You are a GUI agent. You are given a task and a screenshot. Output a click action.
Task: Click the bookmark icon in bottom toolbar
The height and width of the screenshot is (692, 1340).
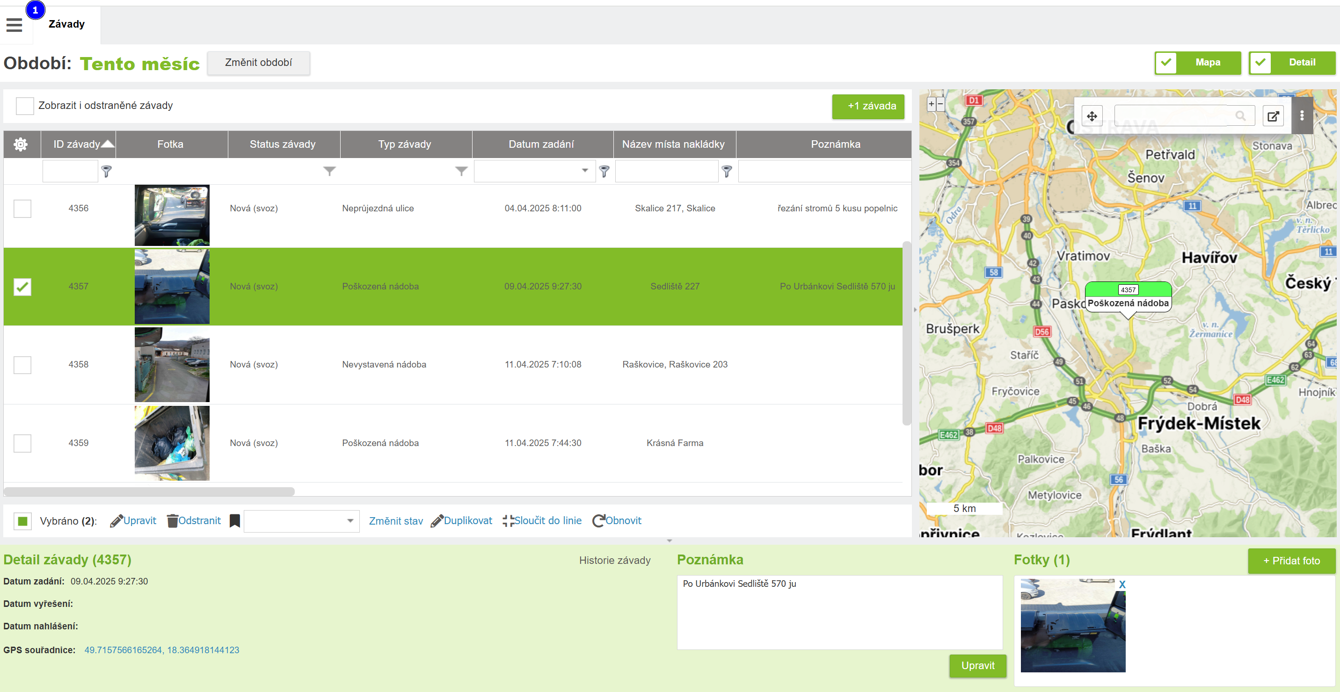[234, 520]
